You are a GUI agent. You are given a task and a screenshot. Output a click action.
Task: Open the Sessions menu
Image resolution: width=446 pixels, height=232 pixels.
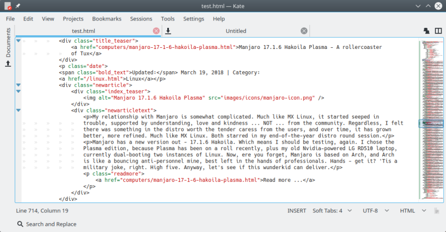pyautogui.click(x=140, y=18)
